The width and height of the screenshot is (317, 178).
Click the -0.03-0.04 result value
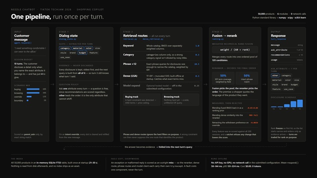point(252,108)
